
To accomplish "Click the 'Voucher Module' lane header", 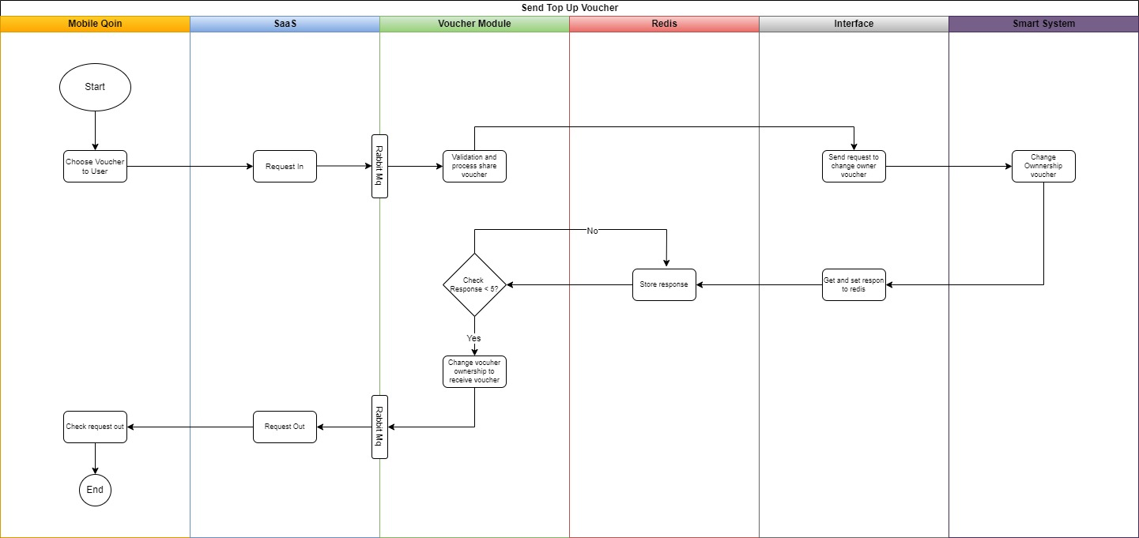I will pos(474,24).
